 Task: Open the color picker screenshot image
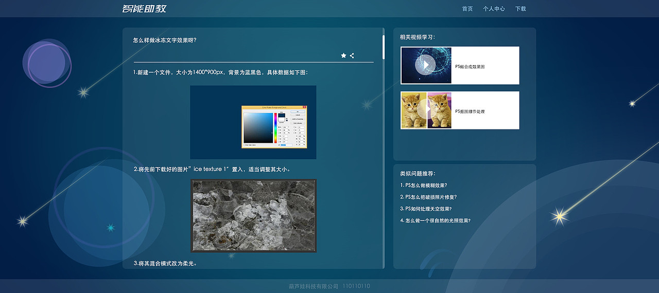point(253,122)
